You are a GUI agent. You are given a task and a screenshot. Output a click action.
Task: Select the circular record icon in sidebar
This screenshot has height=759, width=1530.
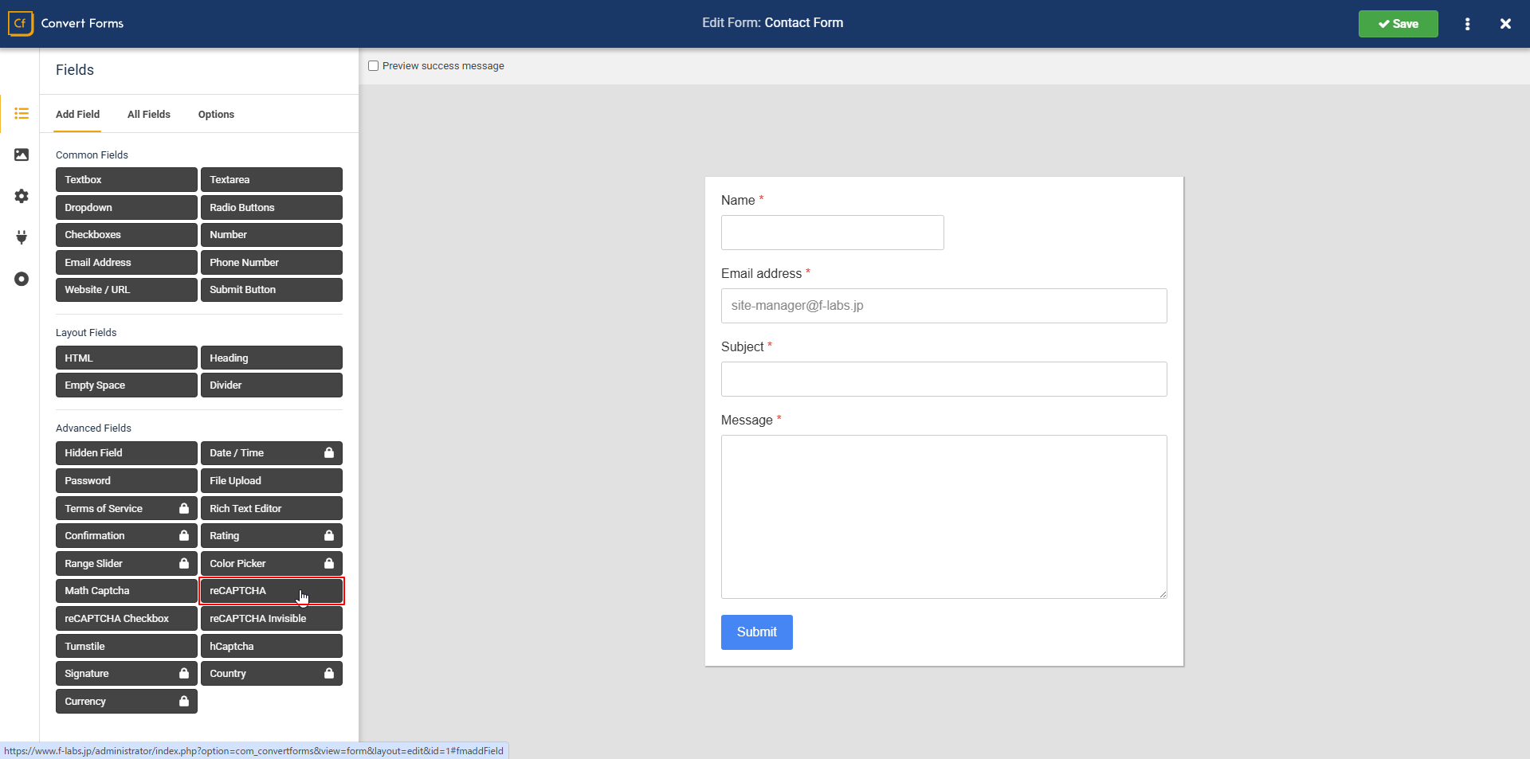(x=22, y=279)
